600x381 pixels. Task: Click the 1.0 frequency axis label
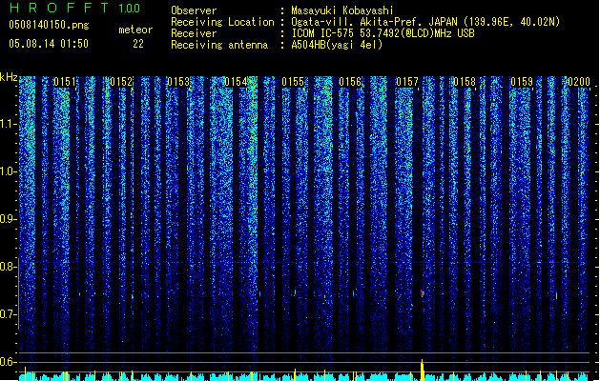(9, 171)
